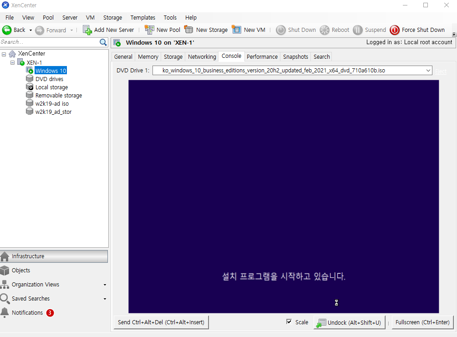Image resolution: width=457 pixels, height=337 pixels.
Task: Click inside the VM console screen
Action: 284,196
